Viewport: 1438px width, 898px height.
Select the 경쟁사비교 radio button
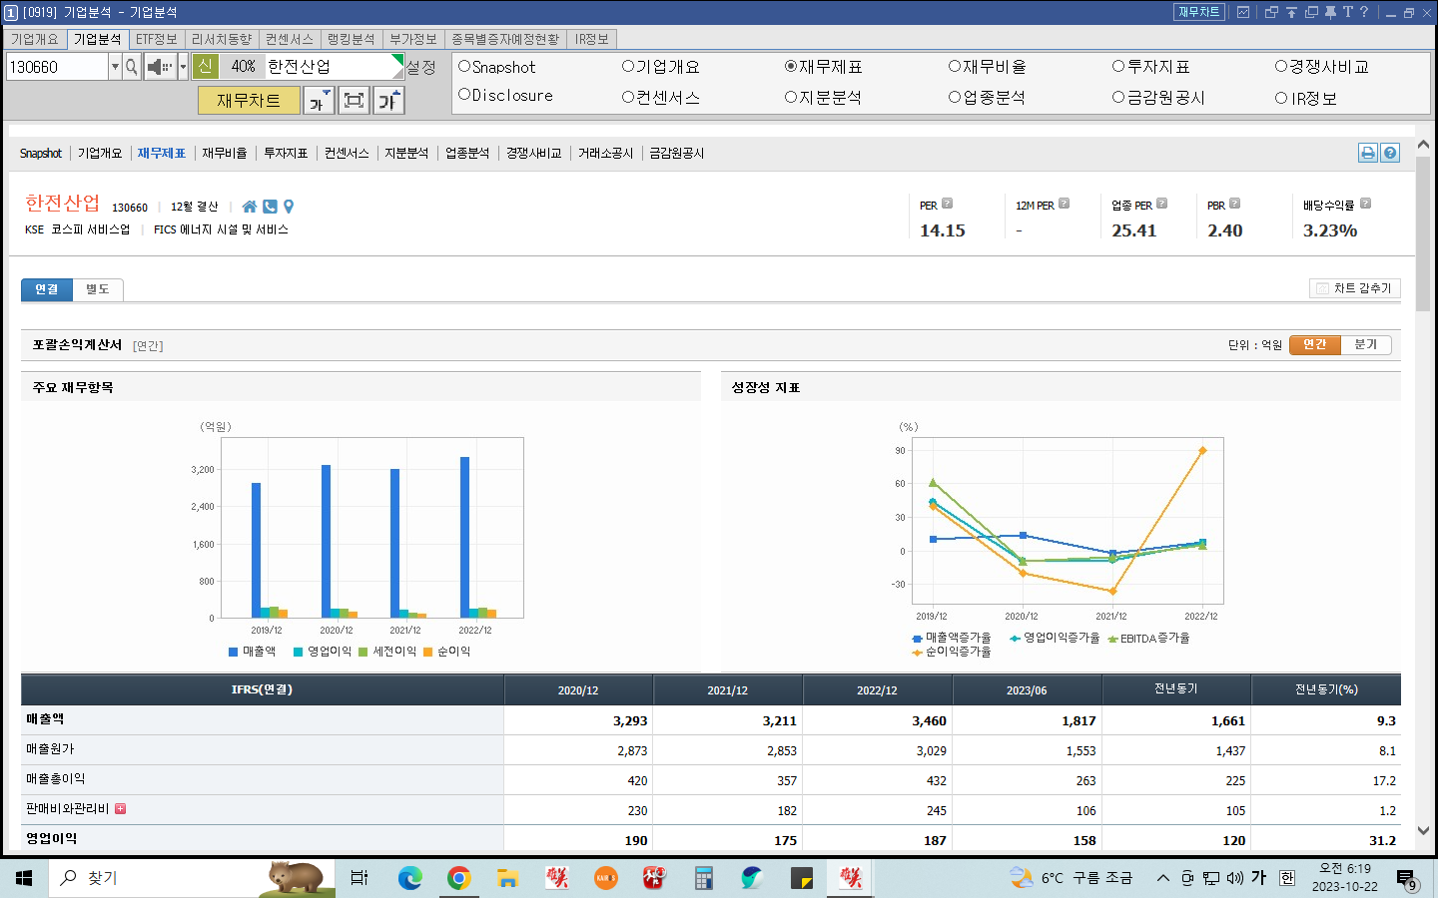tap(1281, 67)
